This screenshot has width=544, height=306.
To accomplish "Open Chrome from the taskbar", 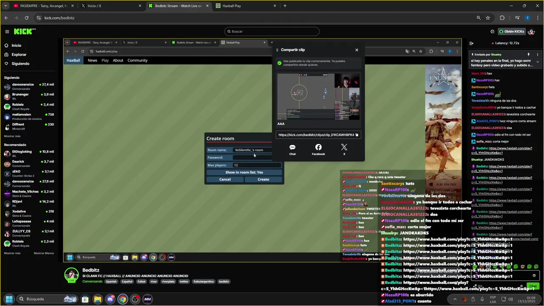I will coord(122,299).
